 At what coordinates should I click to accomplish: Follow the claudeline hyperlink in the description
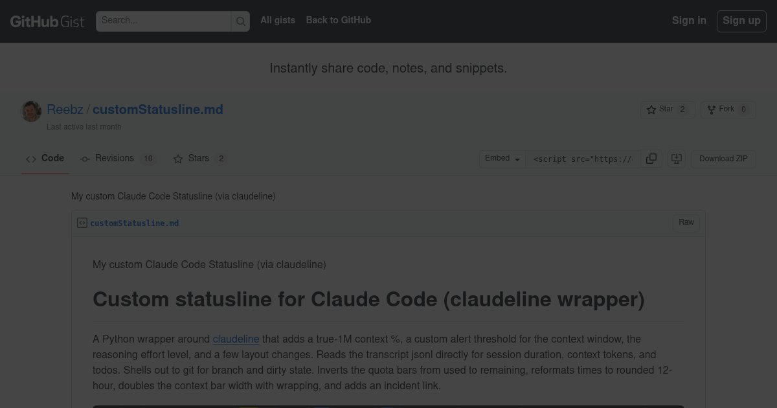(x=236, y=339)
